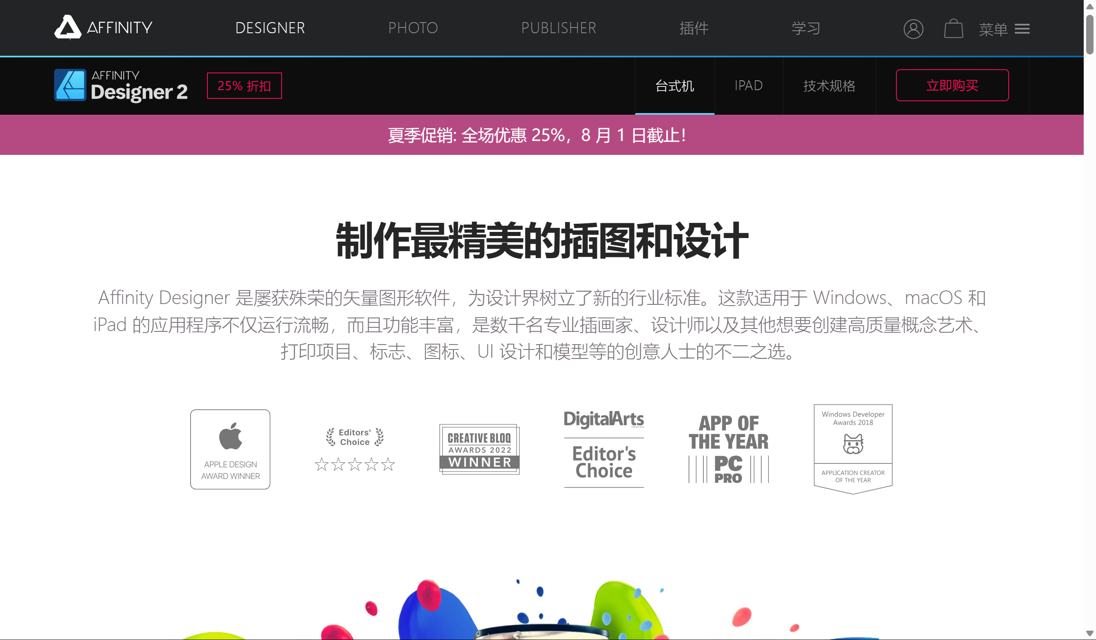
Task: Click the Windows Developer Awards 2018 badge
Action: click(x=853, y=449)
